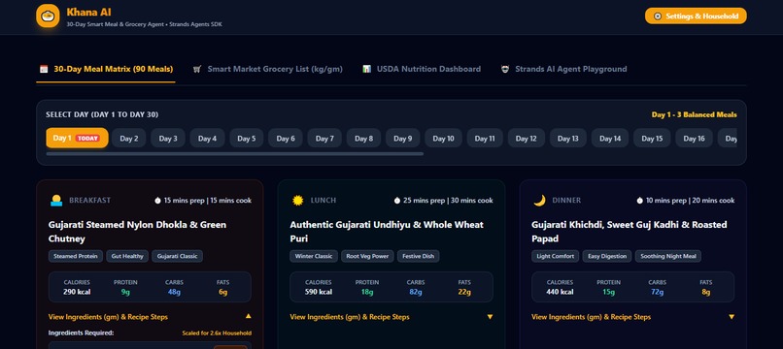Click the Khana AI bowl logo icon
This screenshot has height=349, width=783.
(48, 16)
